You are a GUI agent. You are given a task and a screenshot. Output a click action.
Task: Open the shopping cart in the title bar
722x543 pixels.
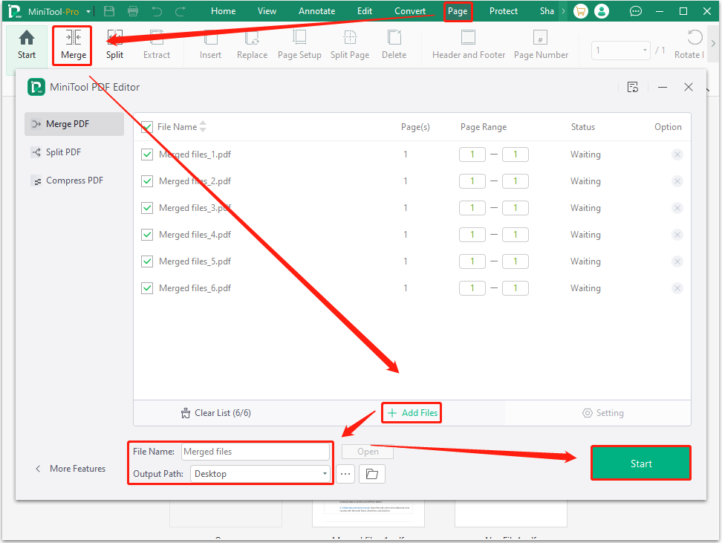580,10
